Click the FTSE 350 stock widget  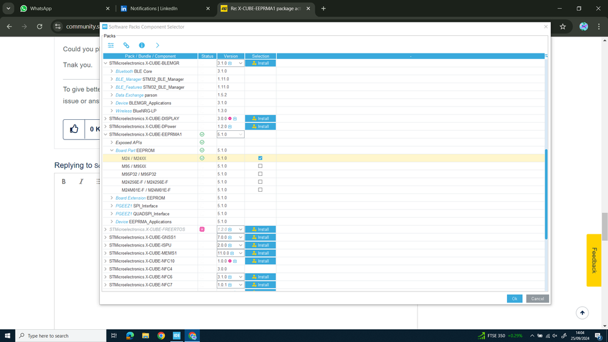(500, 336)
